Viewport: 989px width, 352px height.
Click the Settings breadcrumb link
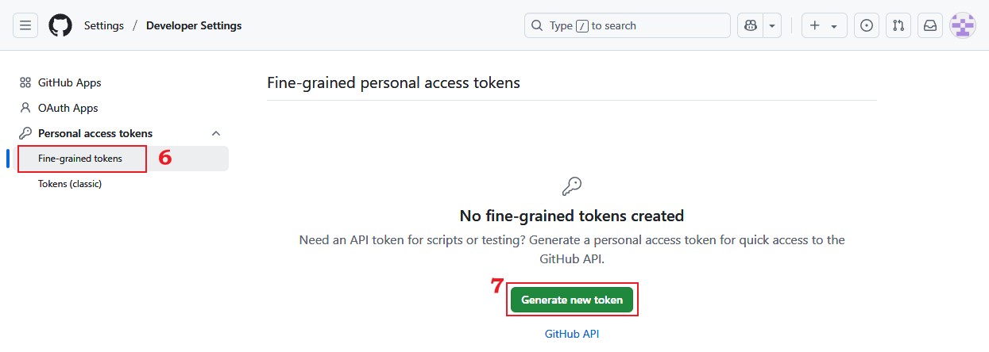(104, 25)
